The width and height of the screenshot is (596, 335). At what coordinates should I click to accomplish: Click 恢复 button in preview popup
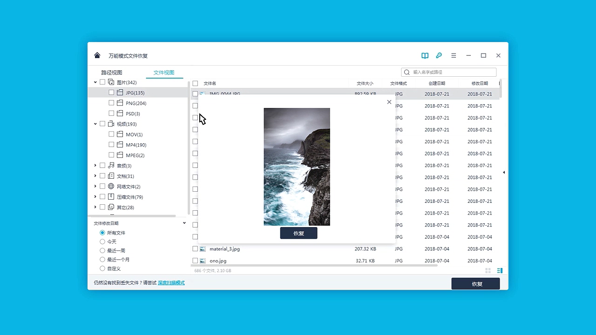(x=298, y=233)
